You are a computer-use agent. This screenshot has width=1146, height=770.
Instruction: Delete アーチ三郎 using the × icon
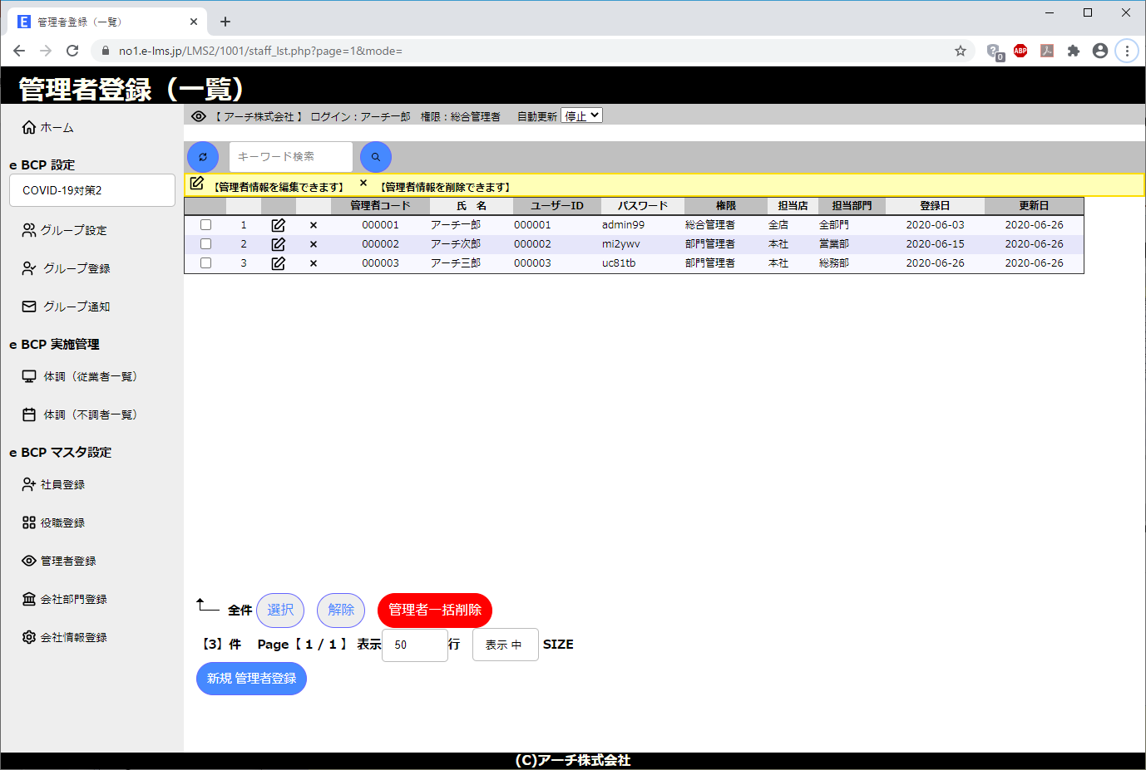click(314, 263)
